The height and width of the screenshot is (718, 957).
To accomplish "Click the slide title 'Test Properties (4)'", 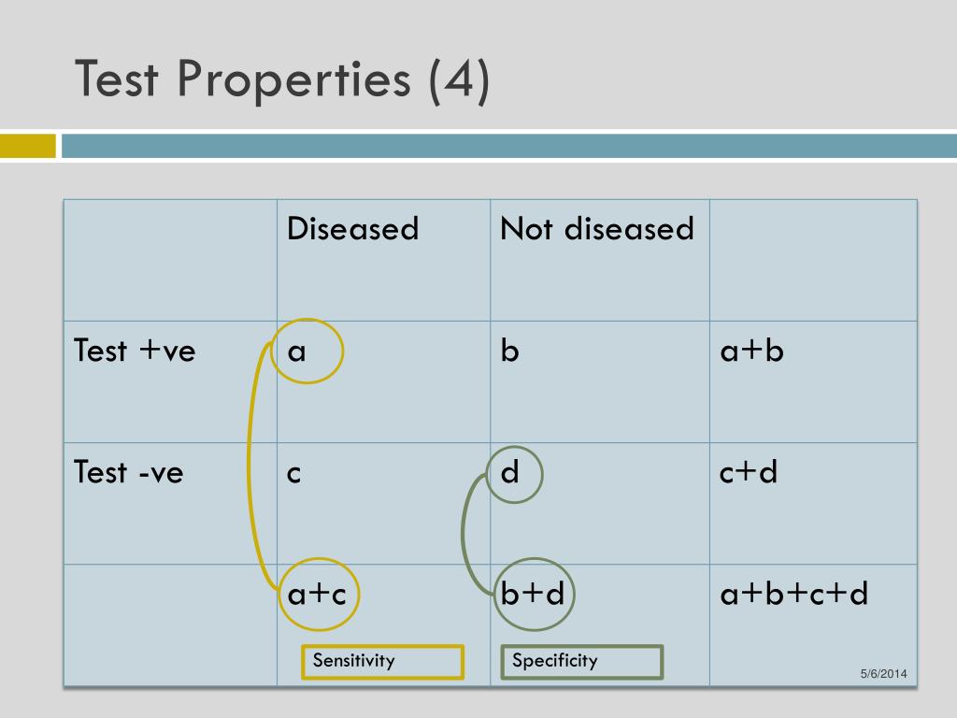I will [x=282, y=80].
